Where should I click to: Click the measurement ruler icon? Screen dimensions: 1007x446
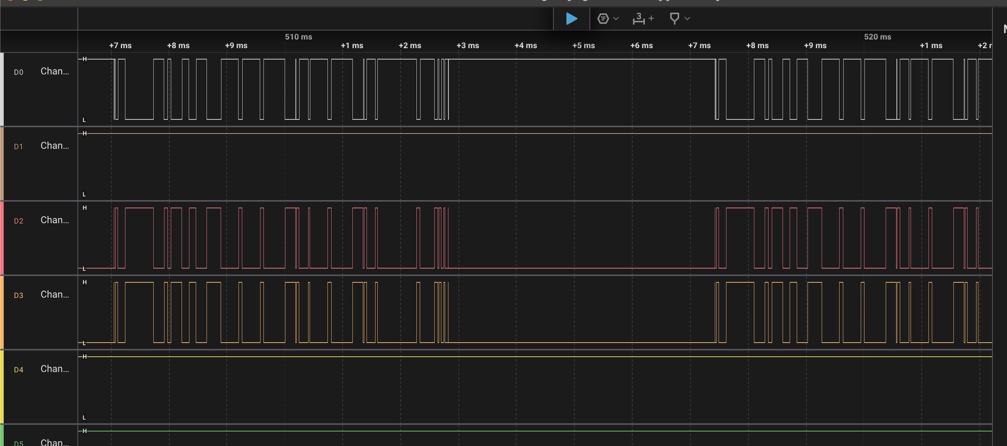tap(639, 18)
